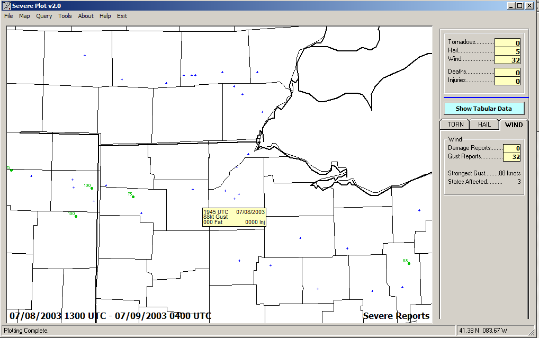Maximize the Severe Plot window
The height and width of the screenshot is (338, 539).
[x=520, y=5]
